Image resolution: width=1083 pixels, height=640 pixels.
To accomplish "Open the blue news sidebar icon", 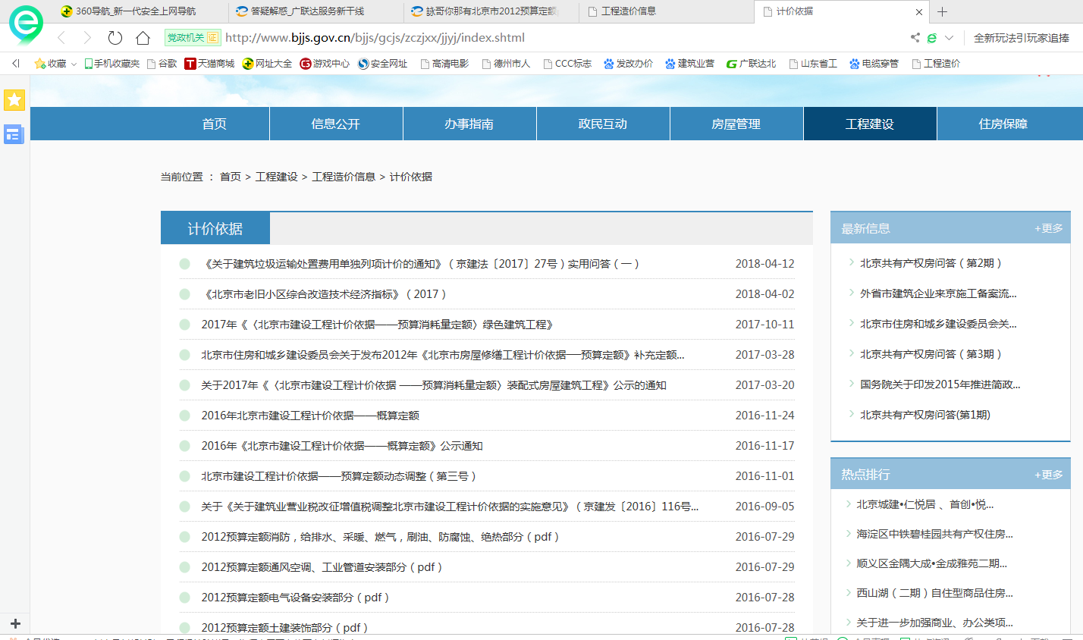I will (x=14, y=134).
